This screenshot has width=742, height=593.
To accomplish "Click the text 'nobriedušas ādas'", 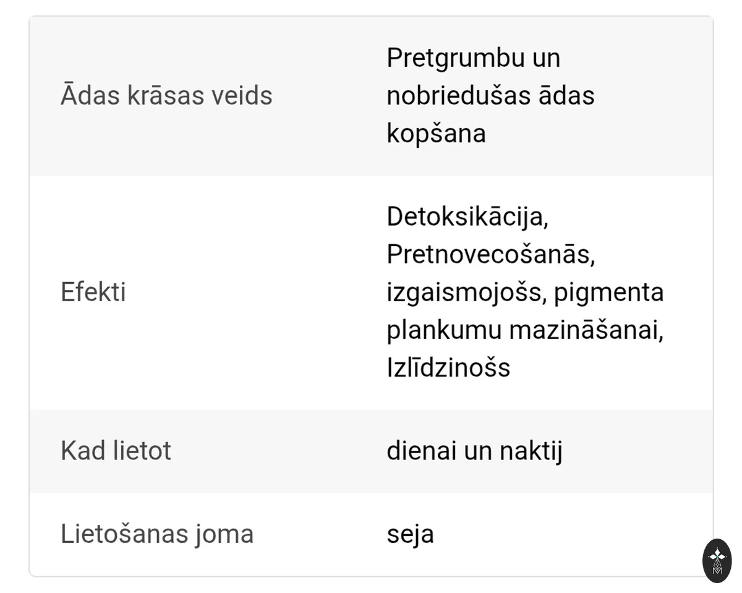I will pos(490,95).
